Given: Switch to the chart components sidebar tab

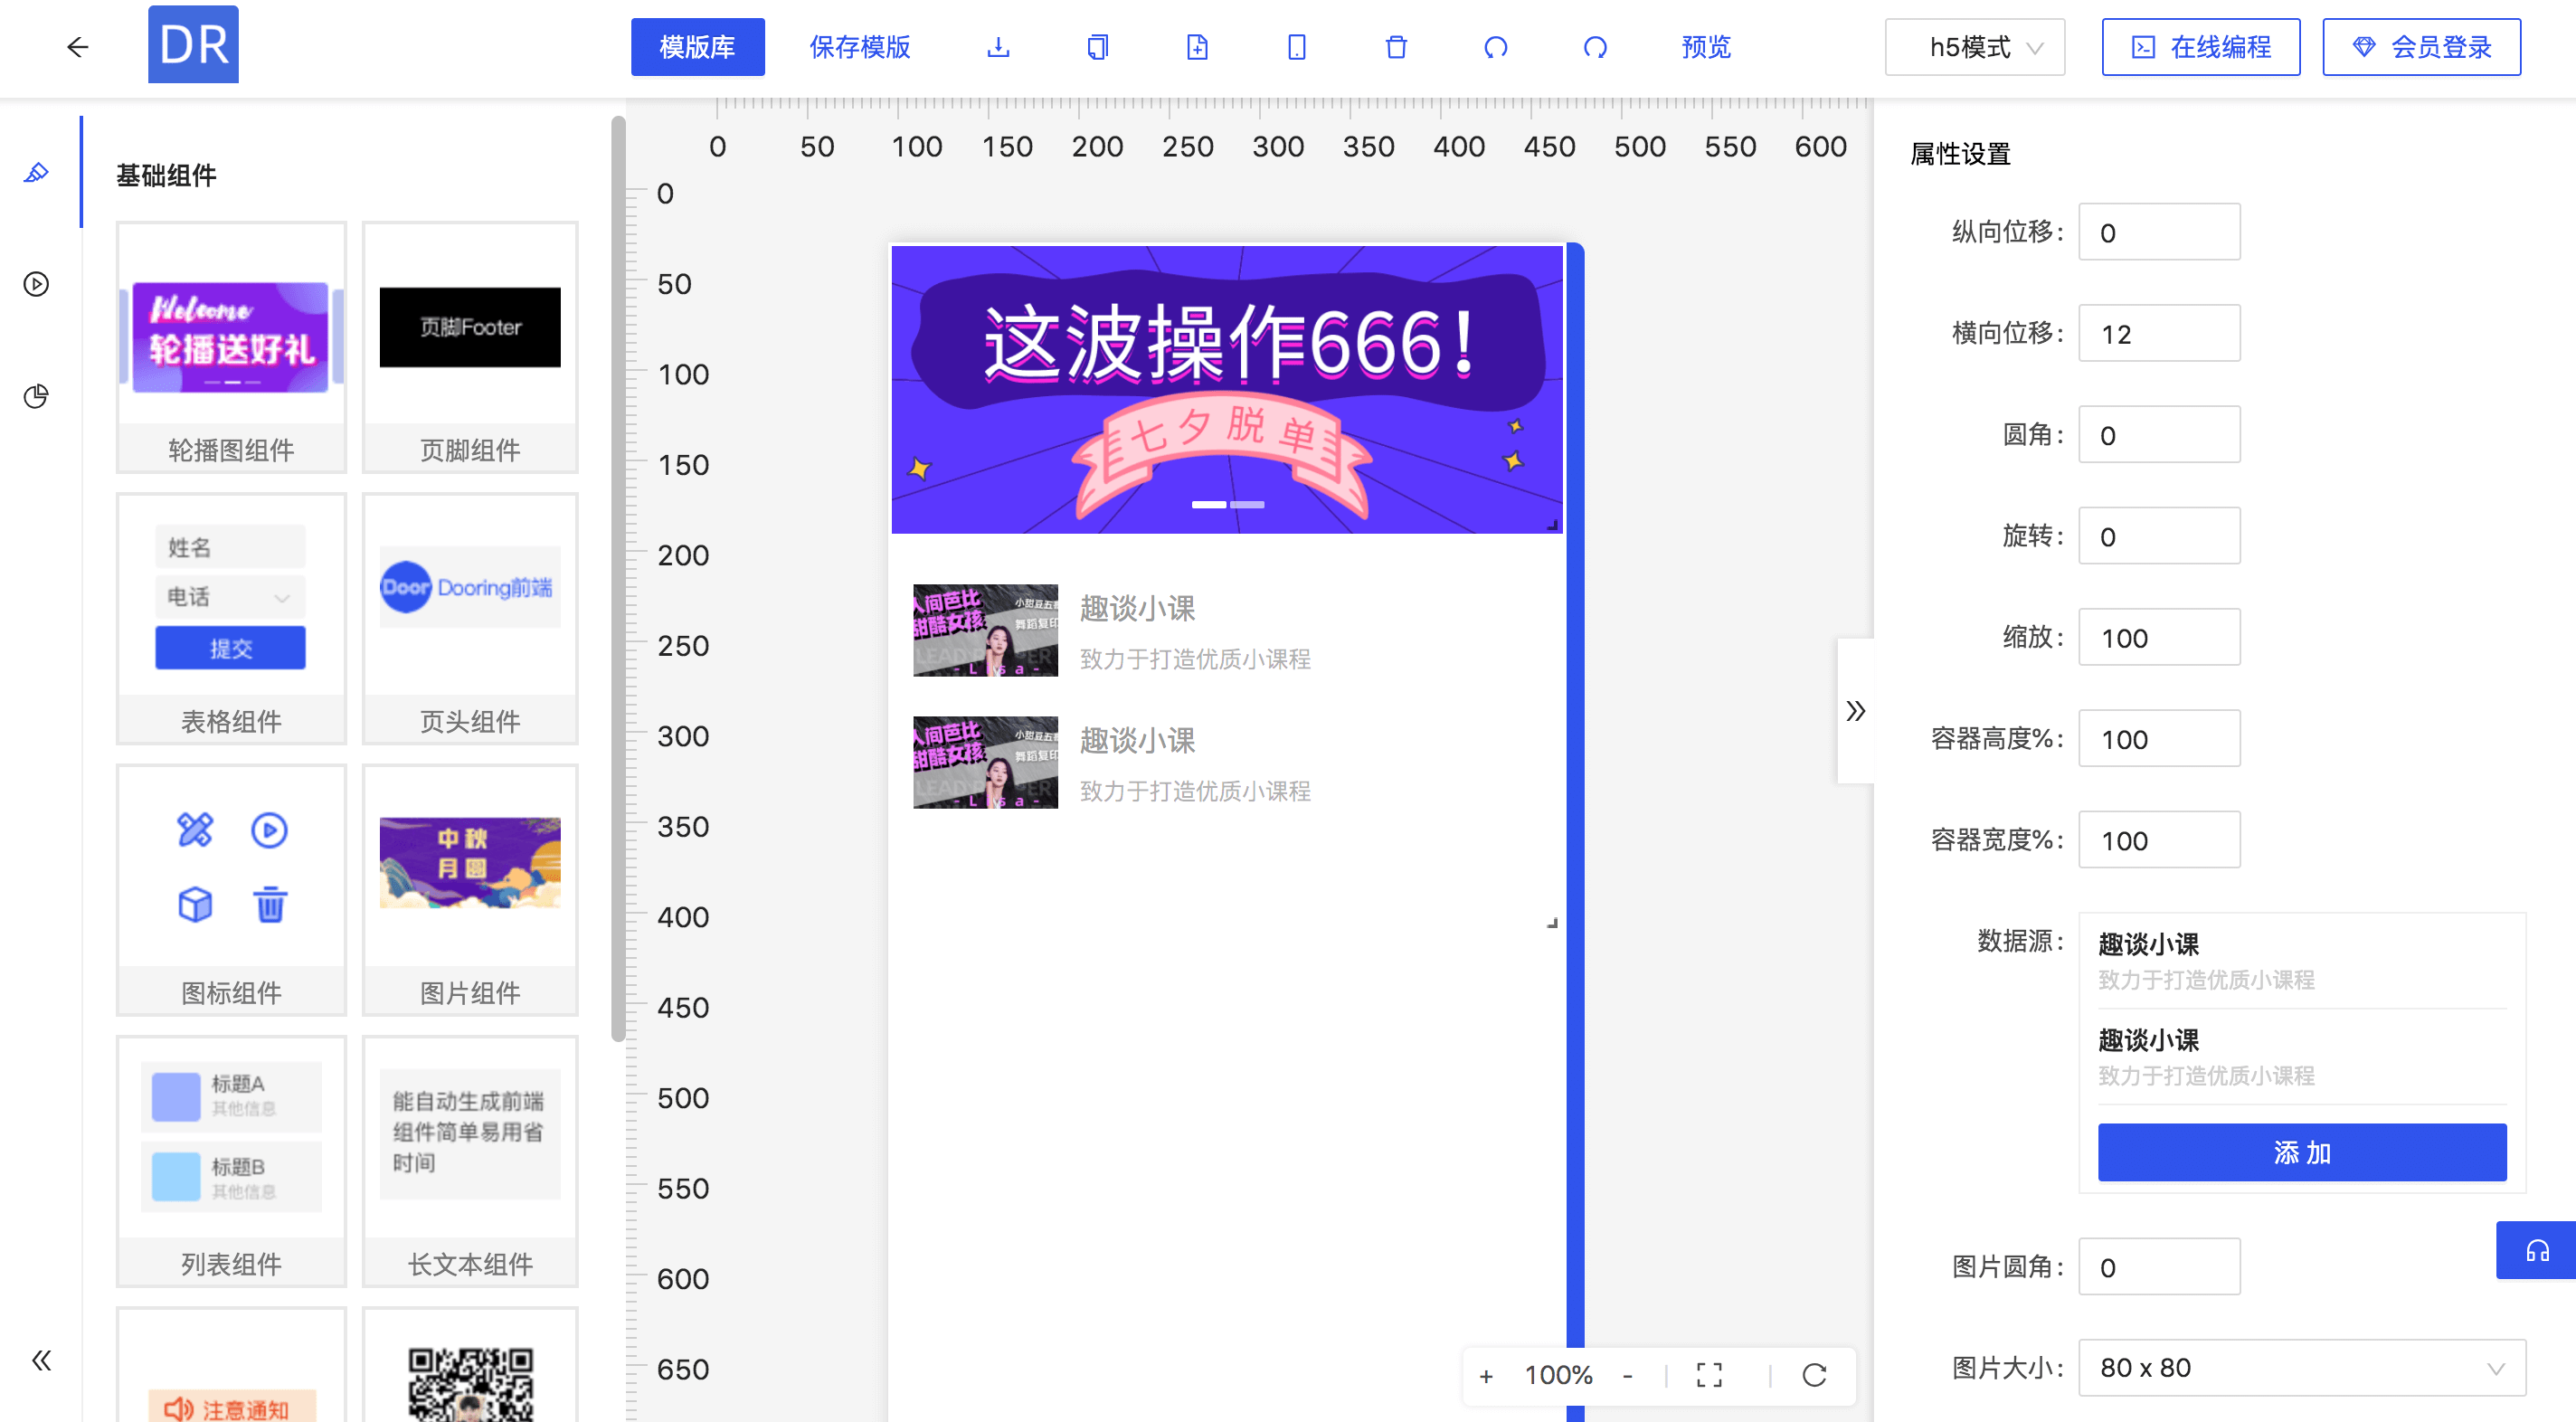Looking at the screenshot, I should 36,396.
